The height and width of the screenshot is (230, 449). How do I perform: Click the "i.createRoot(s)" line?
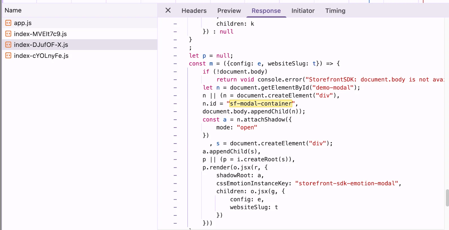point(249,159)
